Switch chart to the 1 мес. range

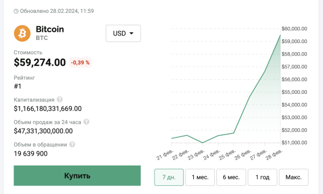(x=200, y=177)
